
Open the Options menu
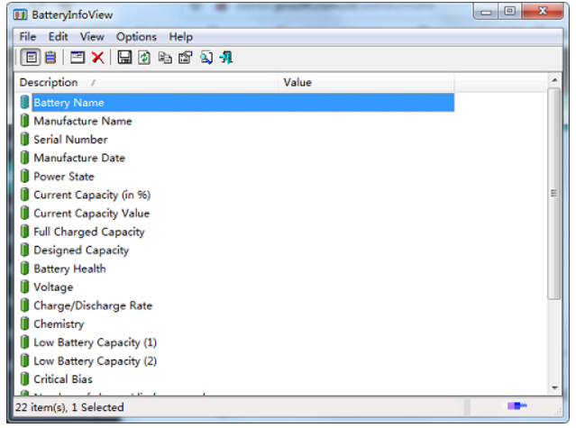(136, 37)
